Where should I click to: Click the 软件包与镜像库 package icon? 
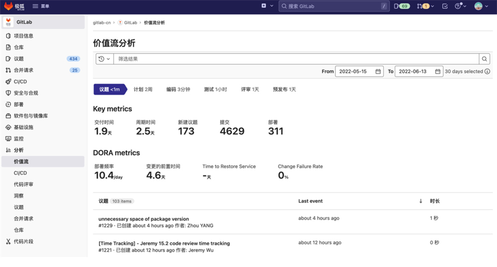tap(8, 116)
